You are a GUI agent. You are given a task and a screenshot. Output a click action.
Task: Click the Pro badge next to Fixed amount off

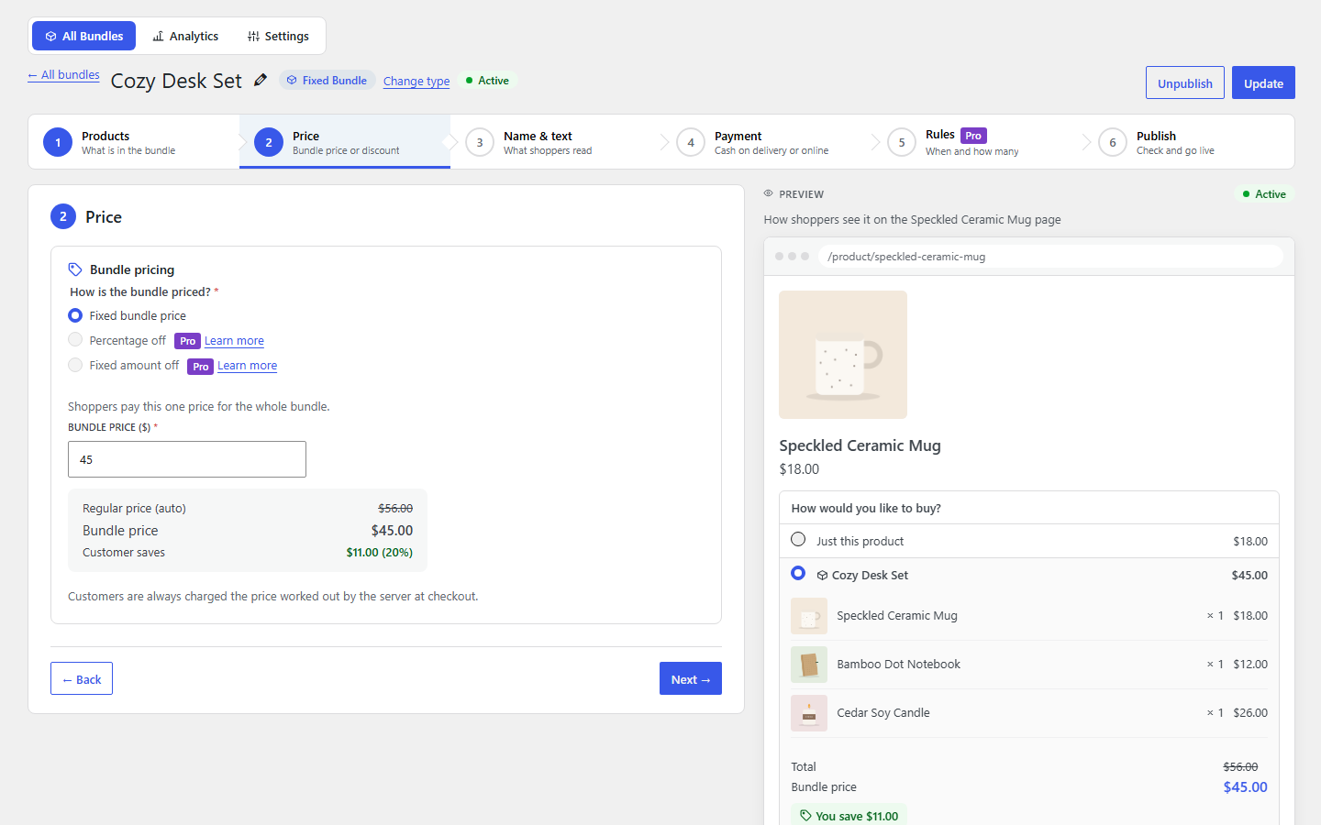pyautogui.click(x=200, y=366)
